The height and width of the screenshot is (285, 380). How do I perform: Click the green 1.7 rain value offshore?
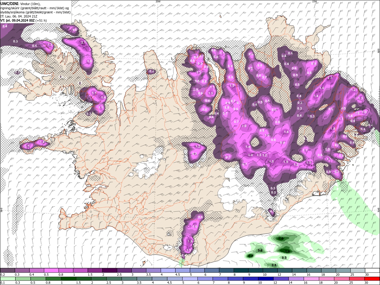pos(251,256)
